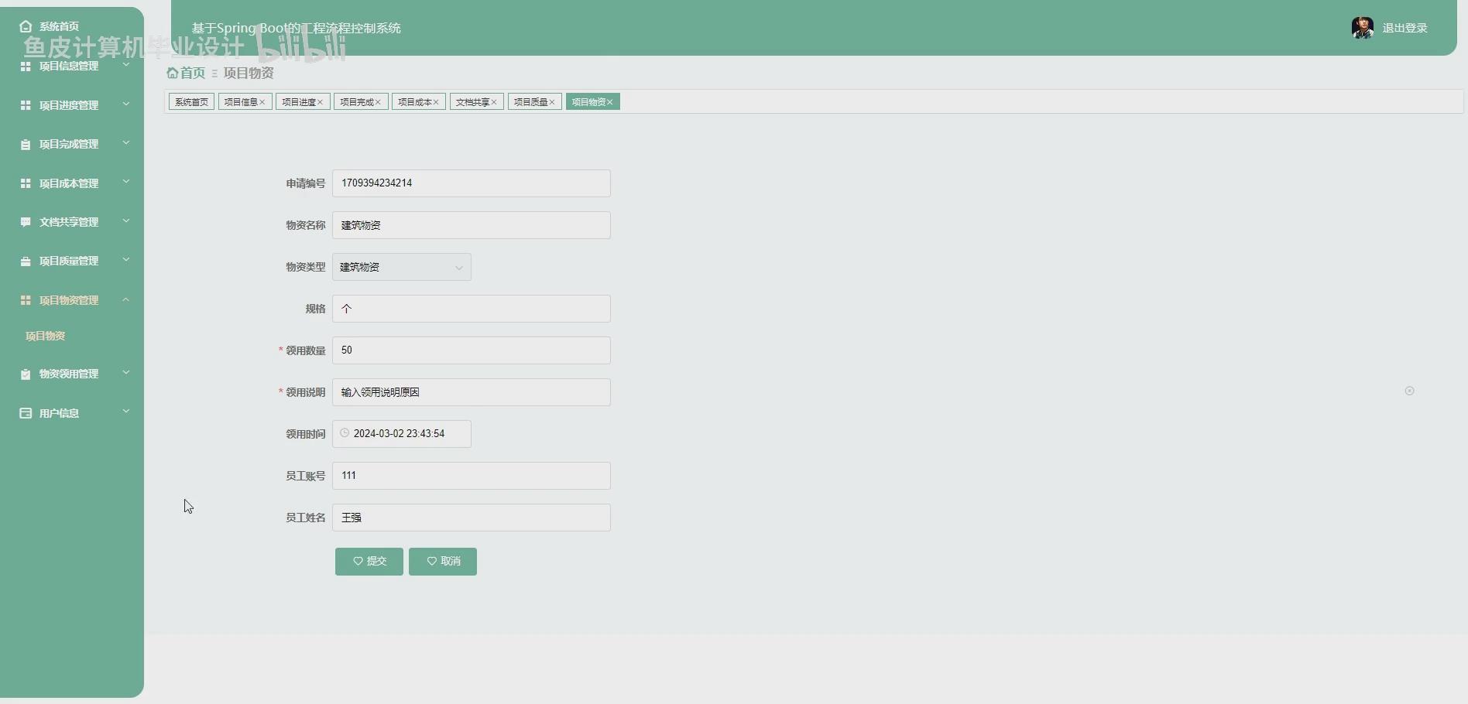The width and height of the screenshot is (1468, 704).
Task: Expand the 项目信息管理 menu chevron
Action: coord(126,65)
